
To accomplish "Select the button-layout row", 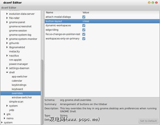I will 102,21.
